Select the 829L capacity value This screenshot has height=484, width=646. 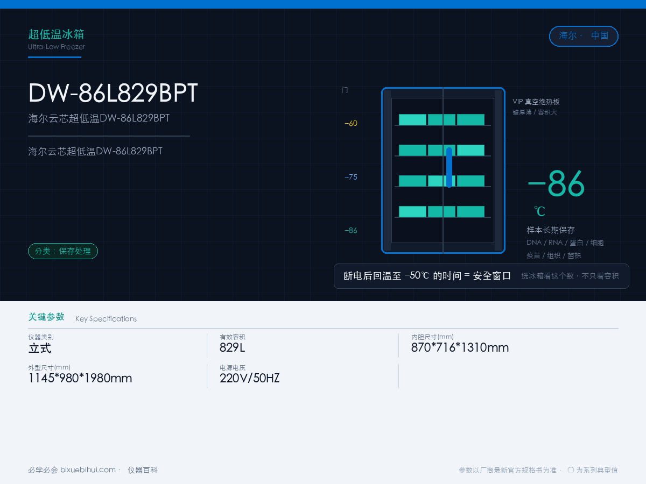coord(232,347)
